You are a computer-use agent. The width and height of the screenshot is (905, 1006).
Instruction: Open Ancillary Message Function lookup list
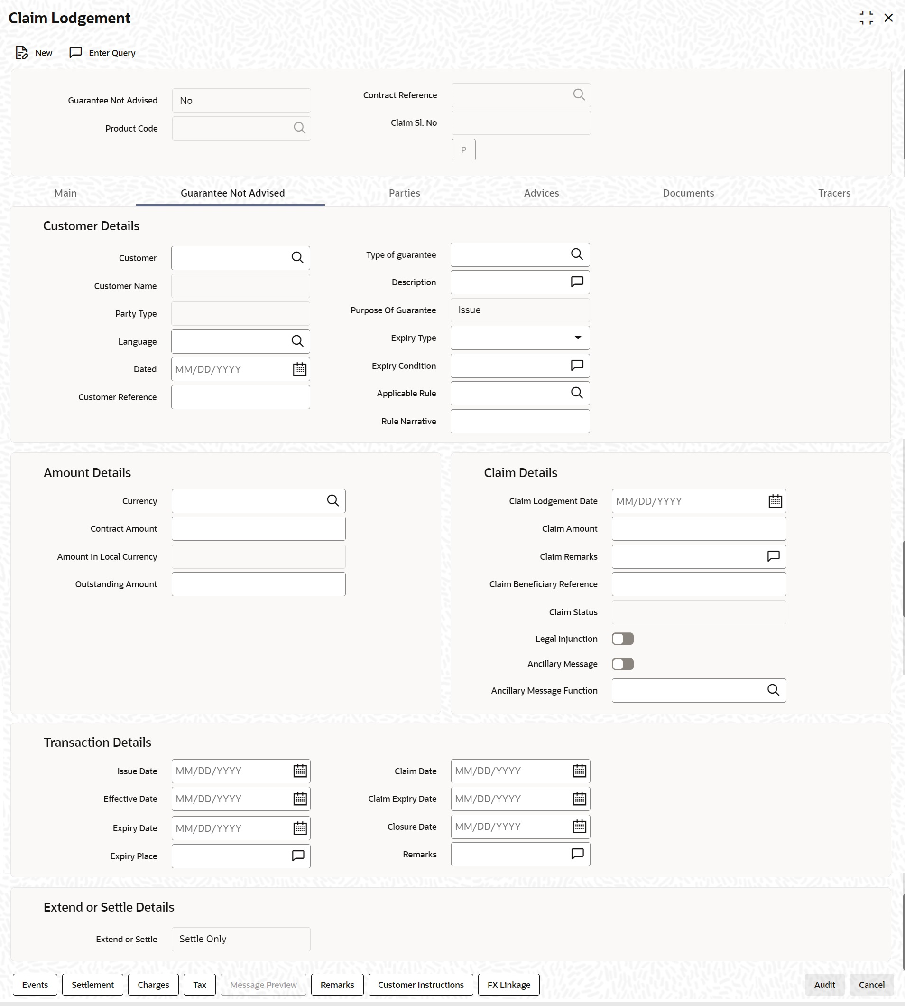[x=773, y=690]
